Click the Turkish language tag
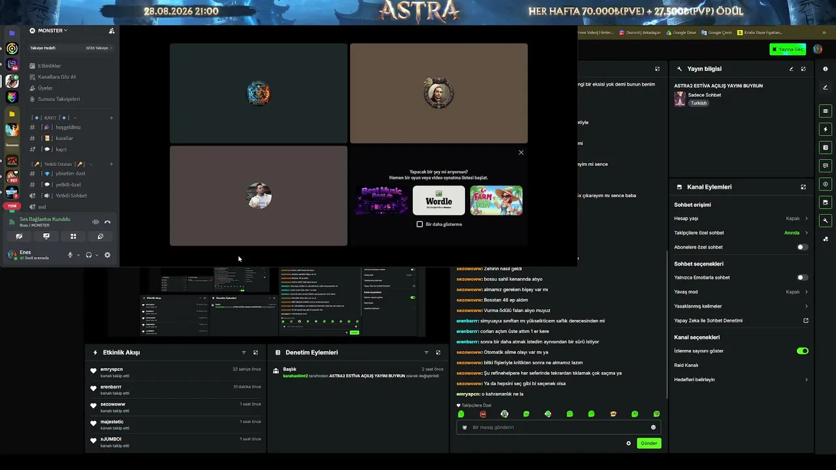The height and width of the screenshot is (470, 836). click(699, 103)
